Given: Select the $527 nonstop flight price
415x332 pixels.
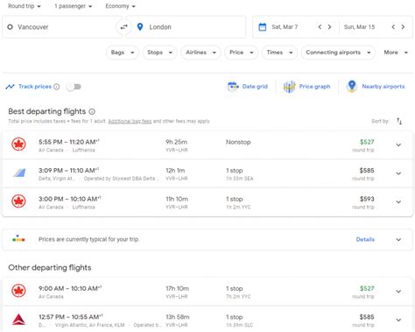Looking at the screenshot, I should [367, 142].
